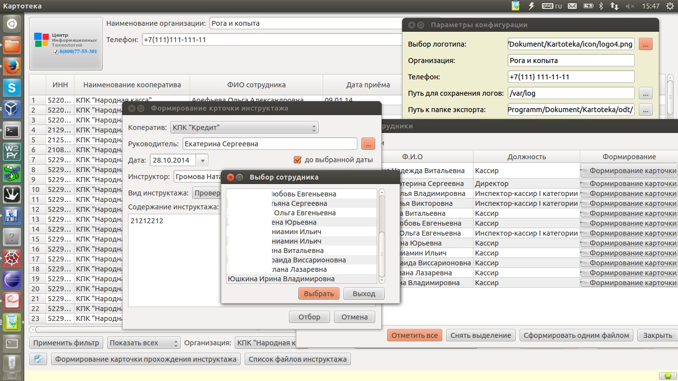Click the edit pencil icon button at bottom-left toolbar

click(x=38, y=359)
